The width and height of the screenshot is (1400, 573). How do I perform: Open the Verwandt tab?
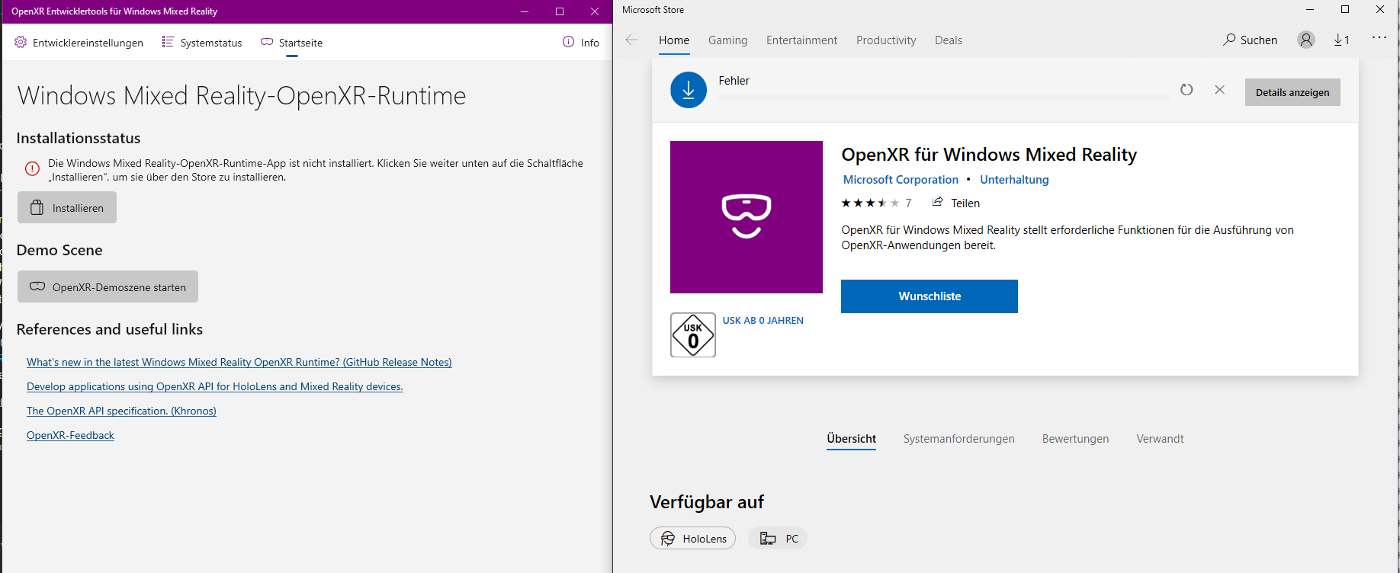tap(1160, 439)
